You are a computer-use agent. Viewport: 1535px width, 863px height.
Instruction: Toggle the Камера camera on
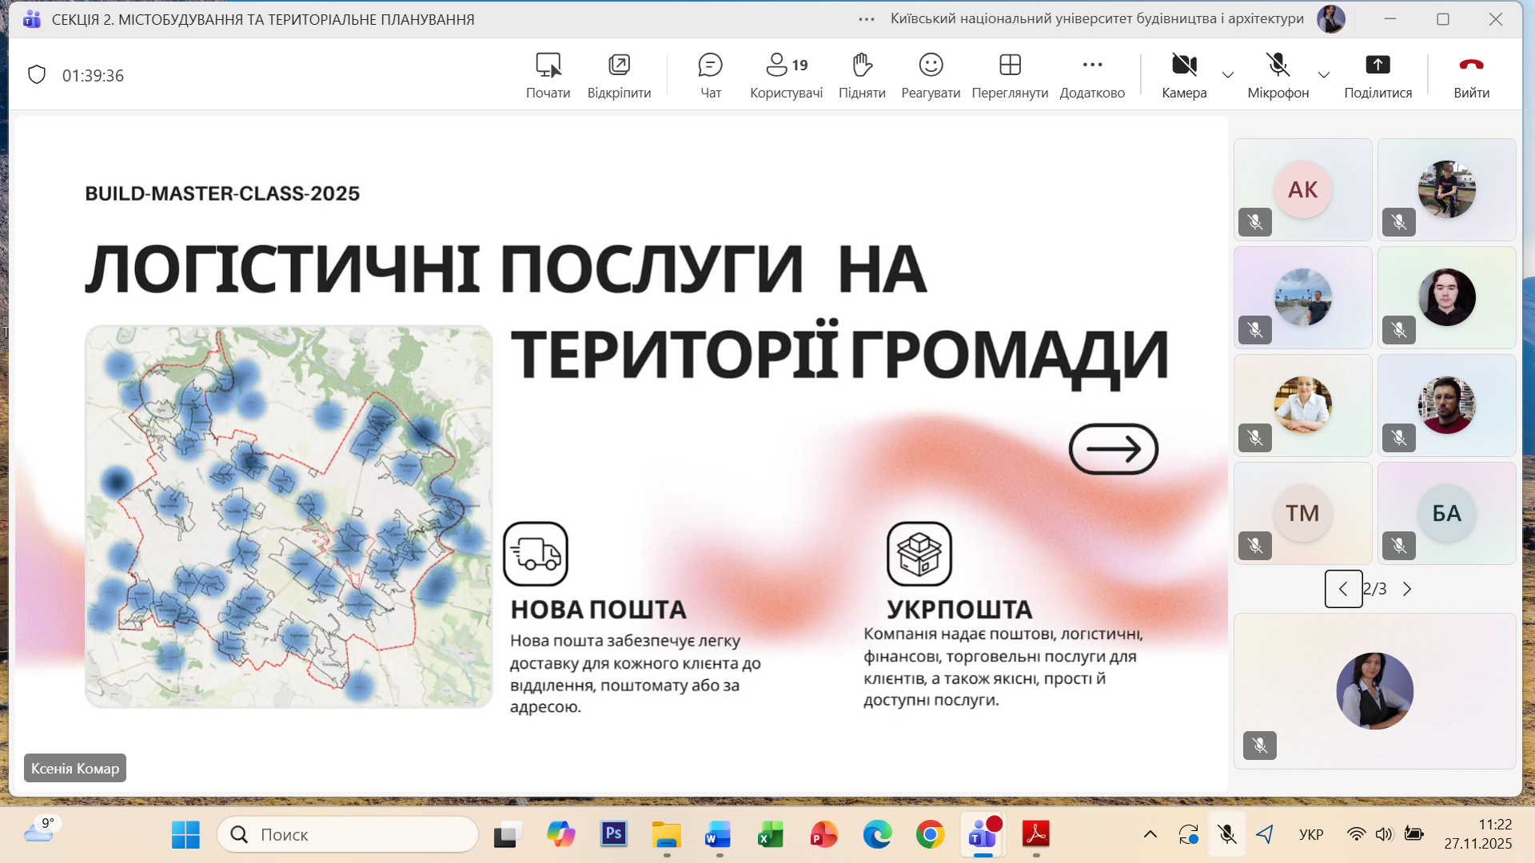pos(1184,75)
